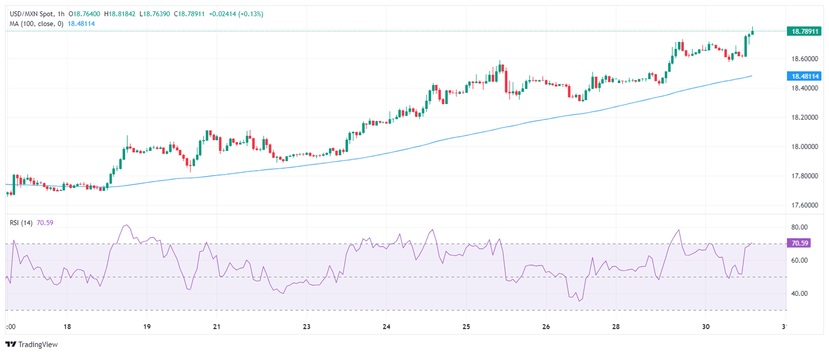Viewport: 829px width, 354px height.
Task: Select the date label 23 on time axis
Action: 307,327
